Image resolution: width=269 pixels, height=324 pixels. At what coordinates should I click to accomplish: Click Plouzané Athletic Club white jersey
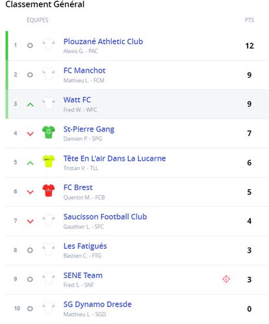[49, 45]
